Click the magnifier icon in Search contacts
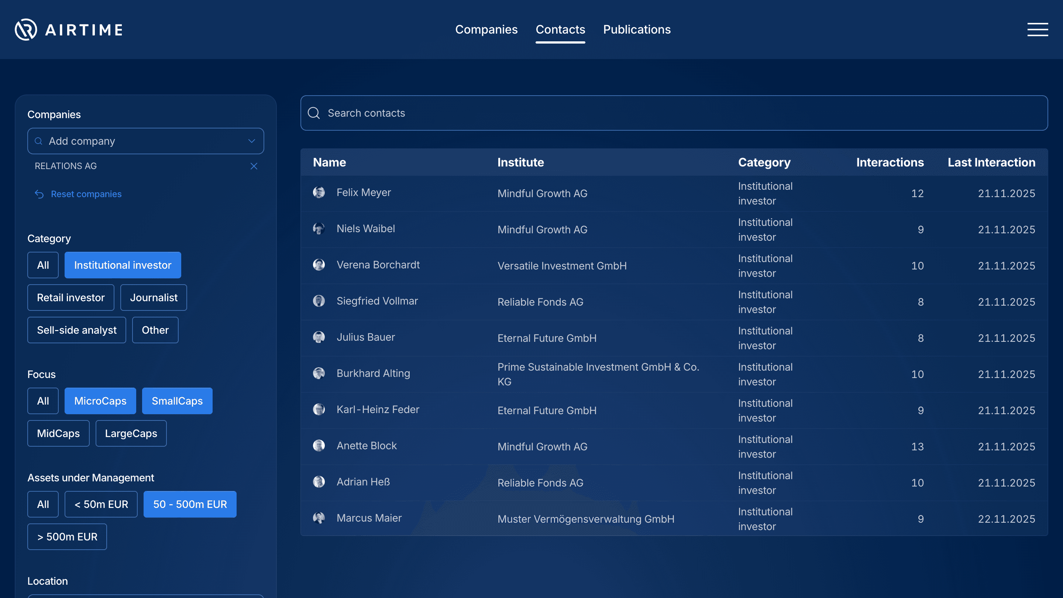Viewport: 1063px width, 598px height. click(x=314, y=113)
